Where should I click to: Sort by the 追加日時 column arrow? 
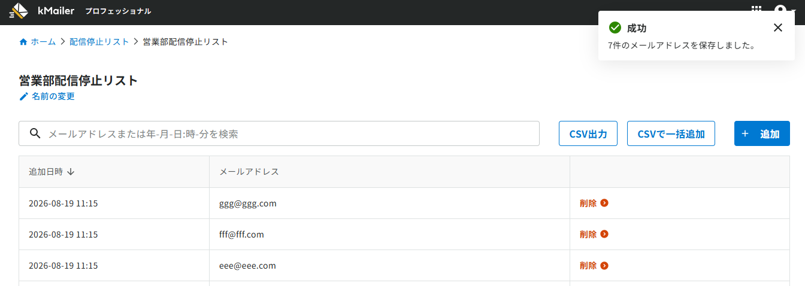coord(71,172)
